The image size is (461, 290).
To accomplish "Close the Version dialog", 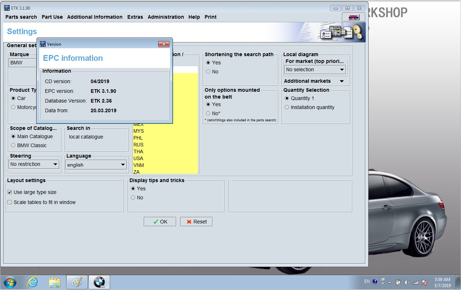I will [164, 44].
